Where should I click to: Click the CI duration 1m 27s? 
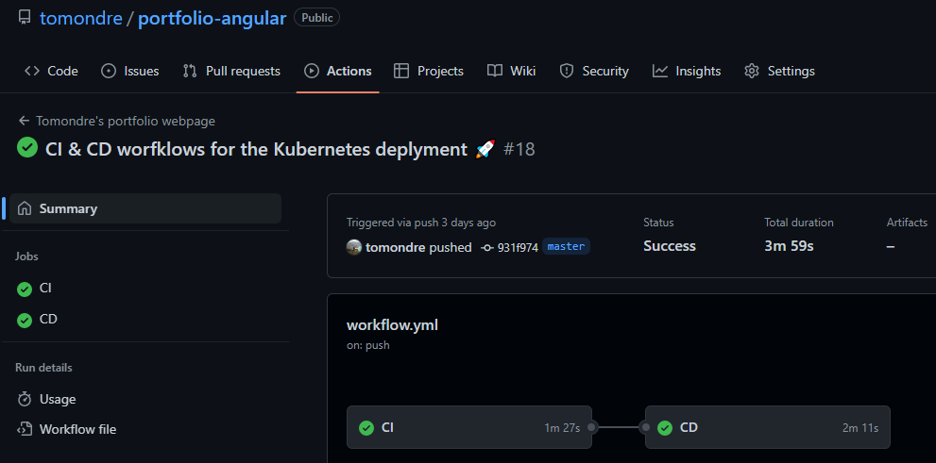point(562,428)
